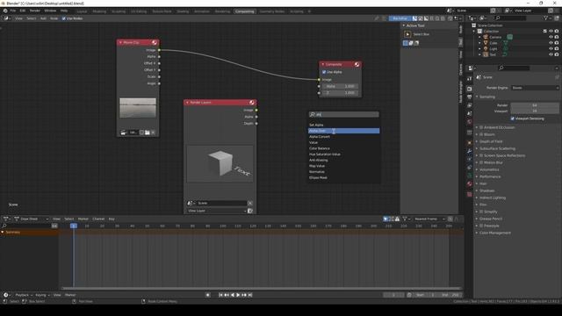This screenshot has height=316, width=562.
Task: Click the Play animation button
Action: tap(238, 295)
